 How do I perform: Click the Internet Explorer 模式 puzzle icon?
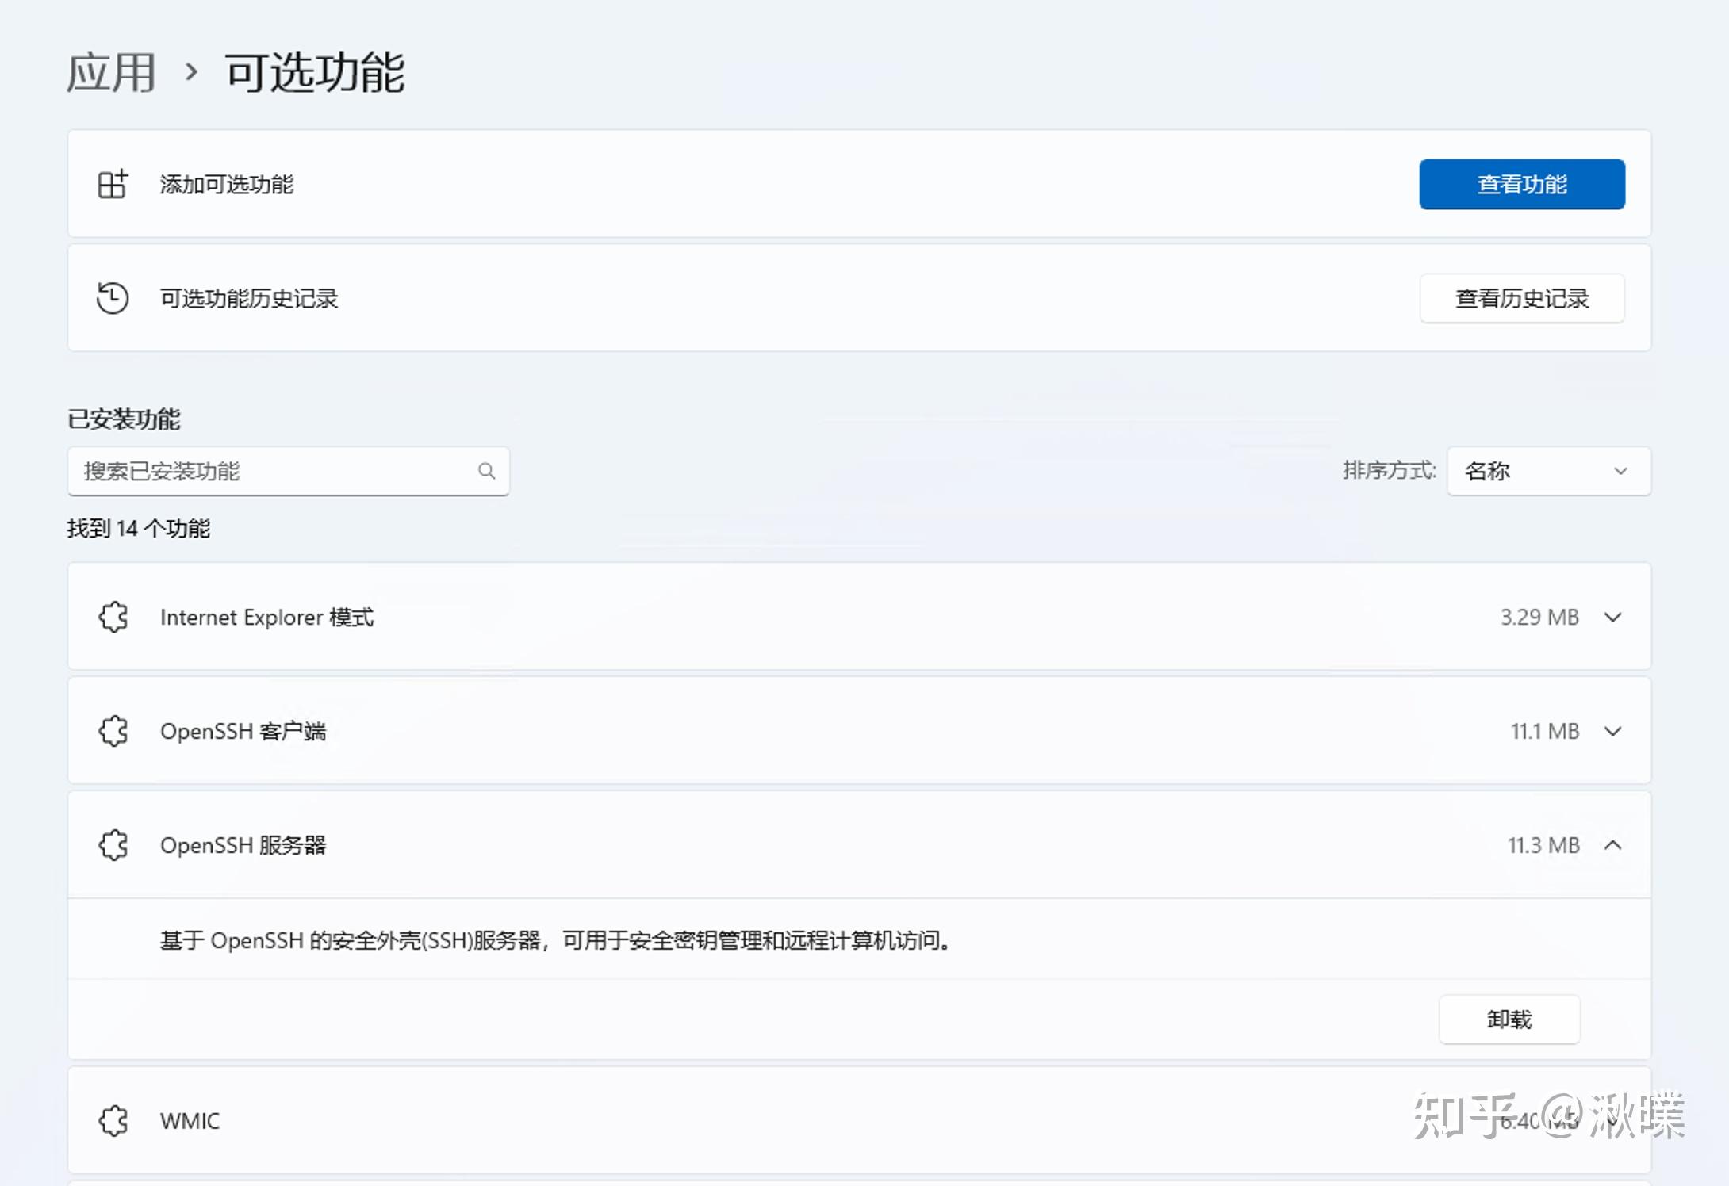114,617
